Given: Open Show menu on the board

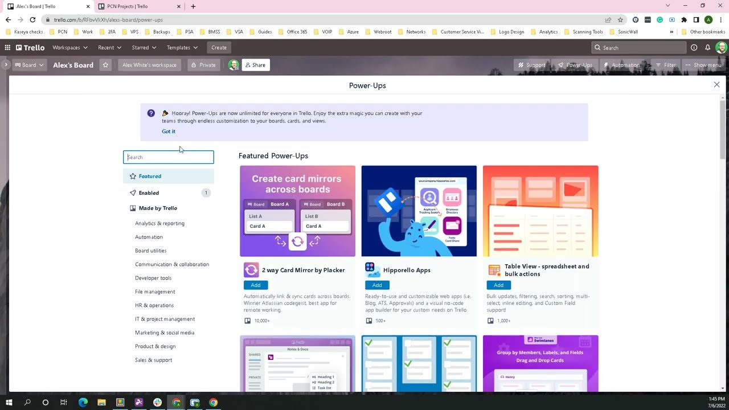Looking at the screenshot, I should pyautogui.click(x=703, y=65).
